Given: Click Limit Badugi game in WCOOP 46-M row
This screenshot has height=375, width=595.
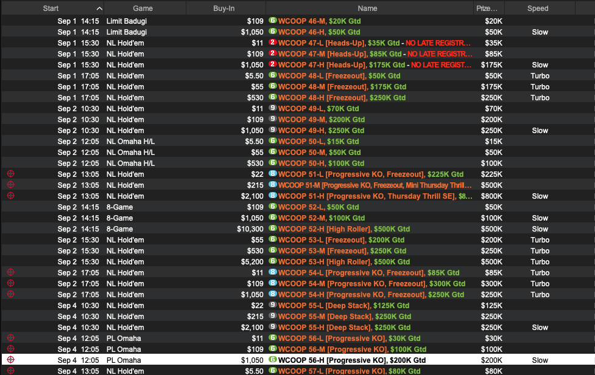Looking at the screenshot, I should 126,21.
